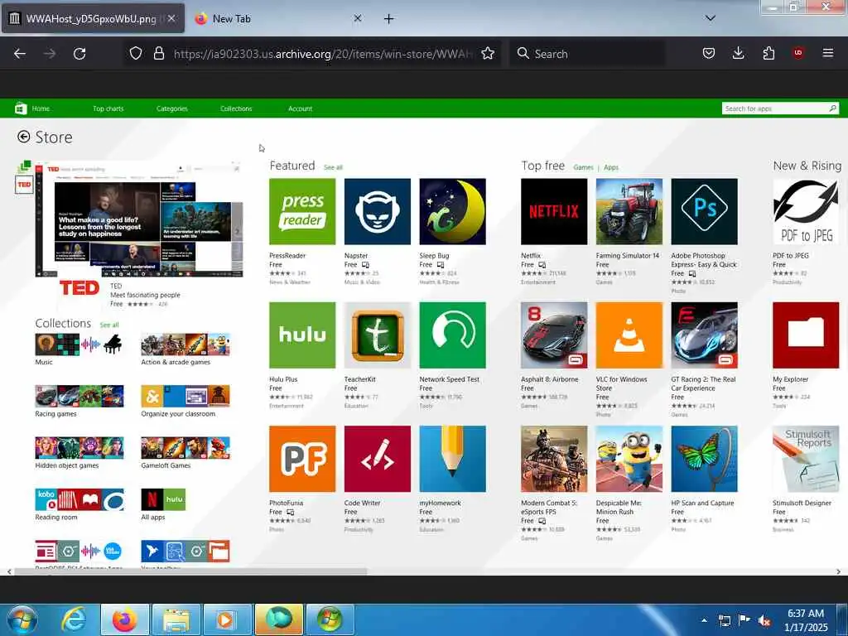The width and height of the screenshot is (848, 636).
Task: Open the HP Scan and Capture tile
Action: 704,459
